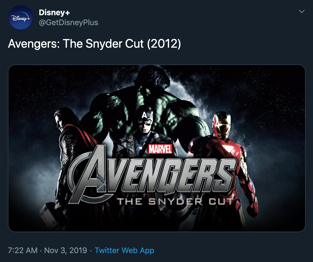Click the Nov 3, 2019 date
313x262 pixels.
(x=66, y=250)
